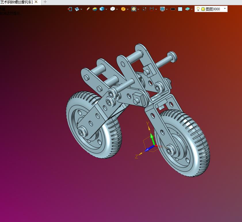The width and height of the screenshot is (242, 222).
Task: Open dropdown arrow beside the white cube
Action: tap(117, 9)
